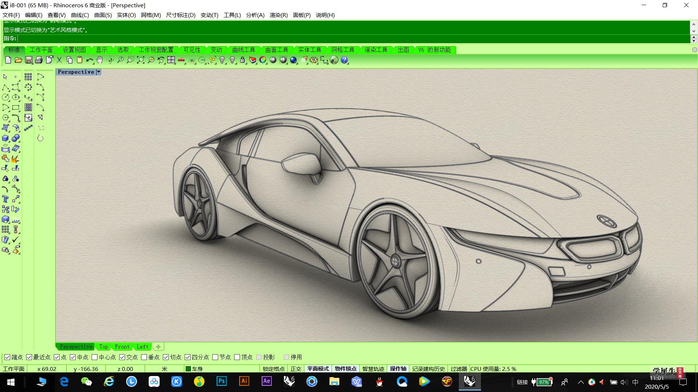698x392 pixels.
Task: Toggle the 最近点 object snap checkbox
Action: click(x=29, y=357)
